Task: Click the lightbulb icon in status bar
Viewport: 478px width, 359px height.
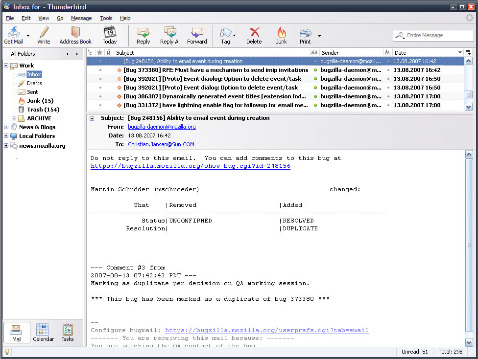Action: pyautogui.click(x=7, y=352)
